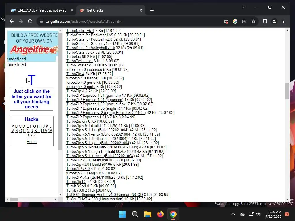Open the letter X hacks page

point(28,135)
